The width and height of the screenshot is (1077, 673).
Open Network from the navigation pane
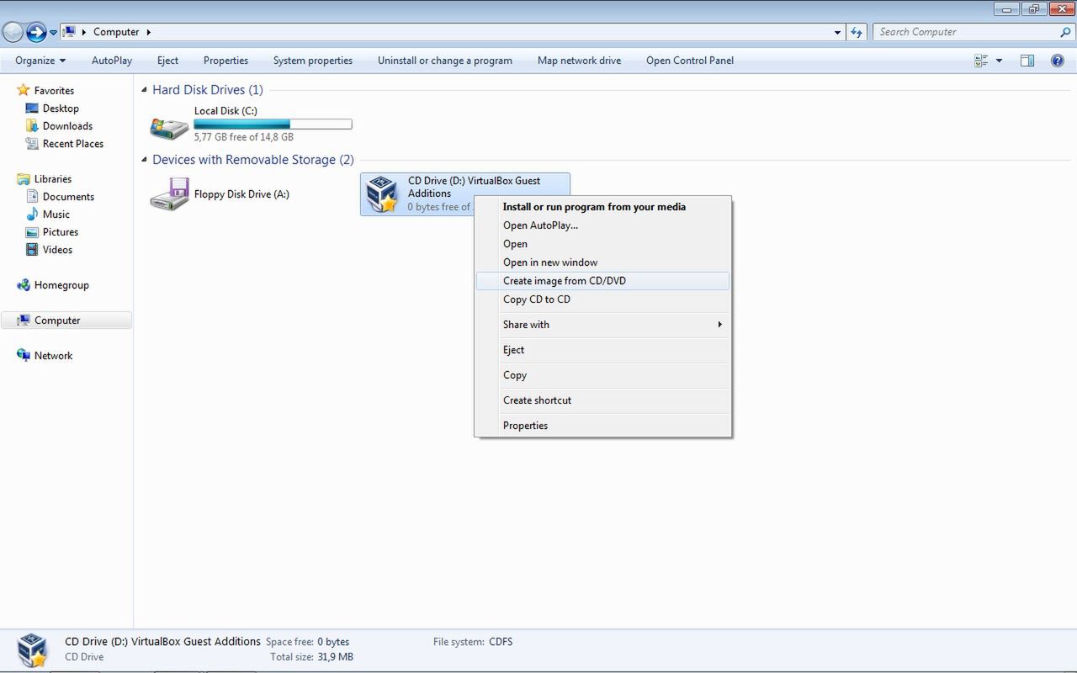click(x=53, y=355)
